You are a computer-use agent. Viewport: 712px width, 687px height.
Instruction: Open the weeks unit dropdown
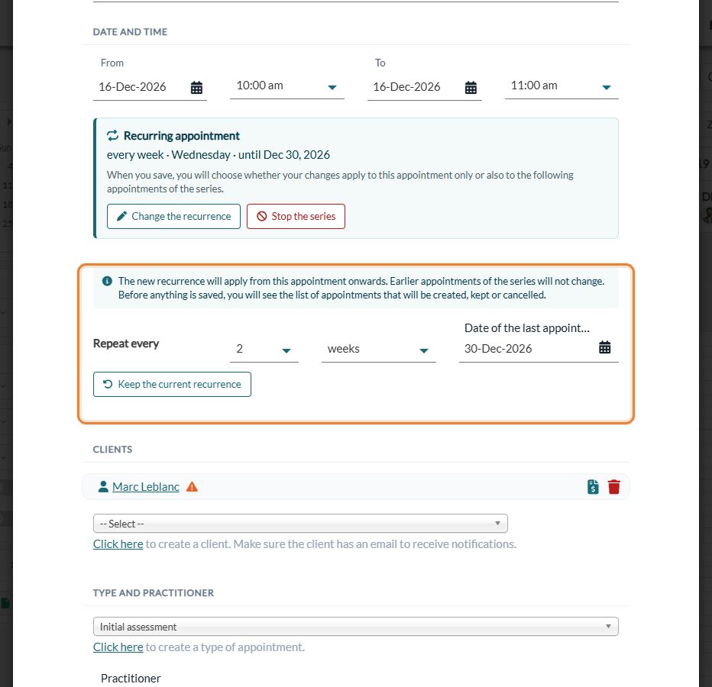pyautogui.click(x=379, y=349)
